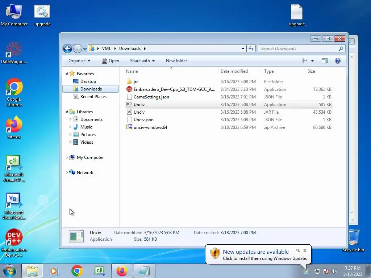Screen dimensions: 371x278
Task: Open Chrome from the taskbar
Action: (x=77, y=271)
